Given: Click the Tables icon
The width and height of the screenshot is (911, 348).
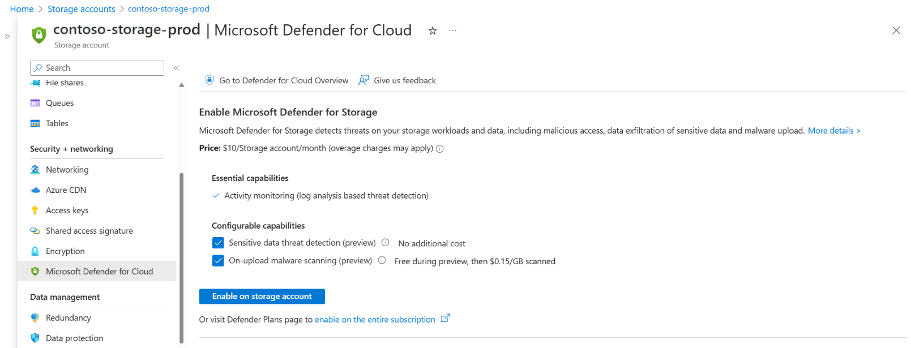Looking at the screenshot, I should pyautogui.click(x=35, y=123).
